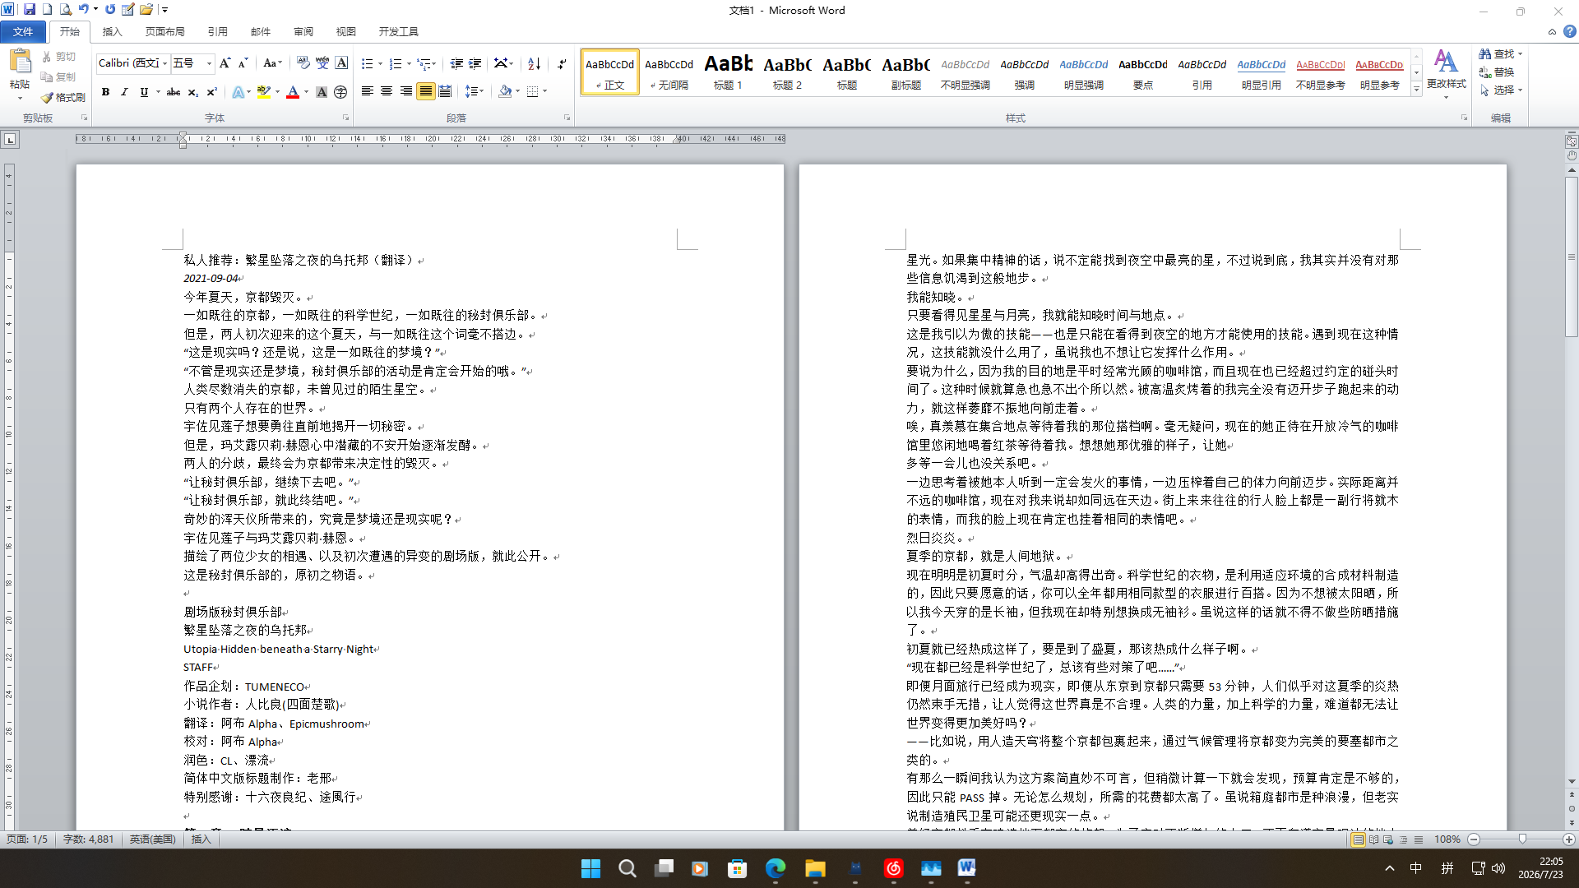Click Format Painter brush

[64, 97]
